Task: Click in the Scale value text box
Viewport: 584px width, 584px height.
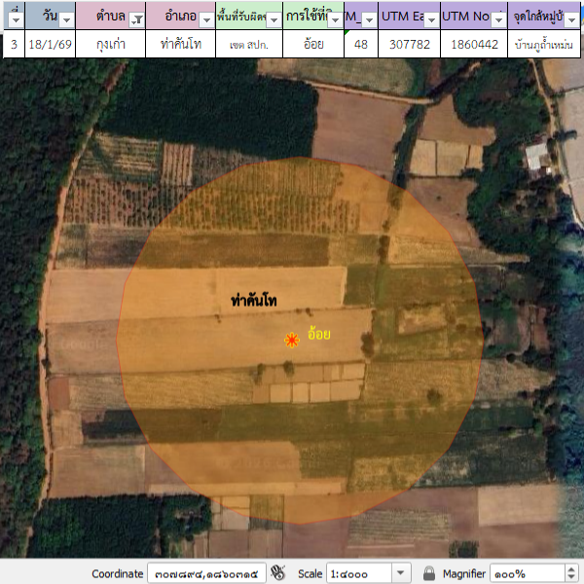Action: 358,573
